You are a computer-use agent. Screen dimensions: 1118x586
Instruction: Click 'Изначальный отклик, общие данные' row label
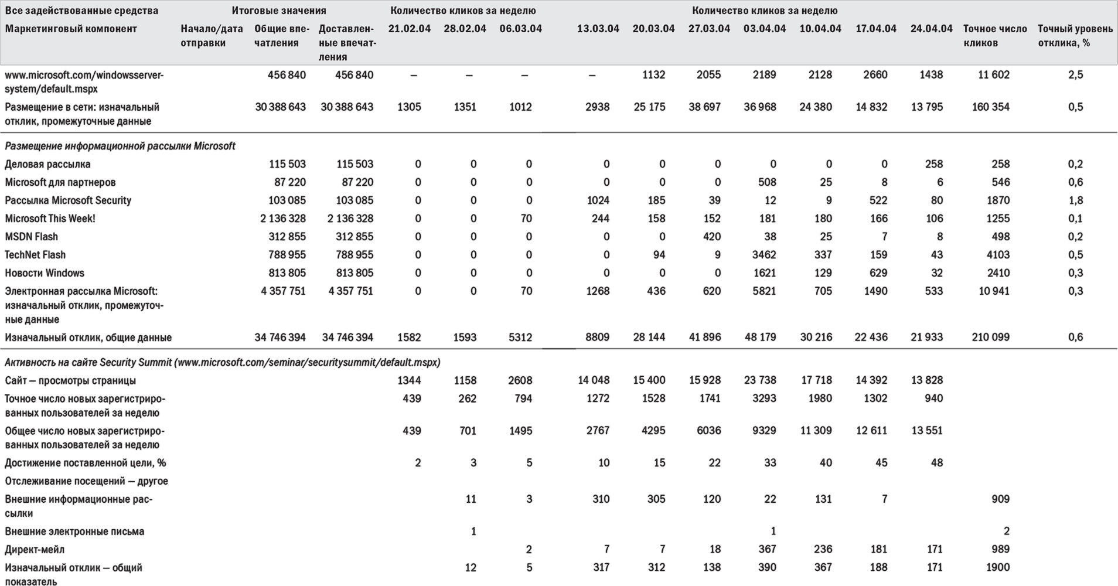point(88,338)
